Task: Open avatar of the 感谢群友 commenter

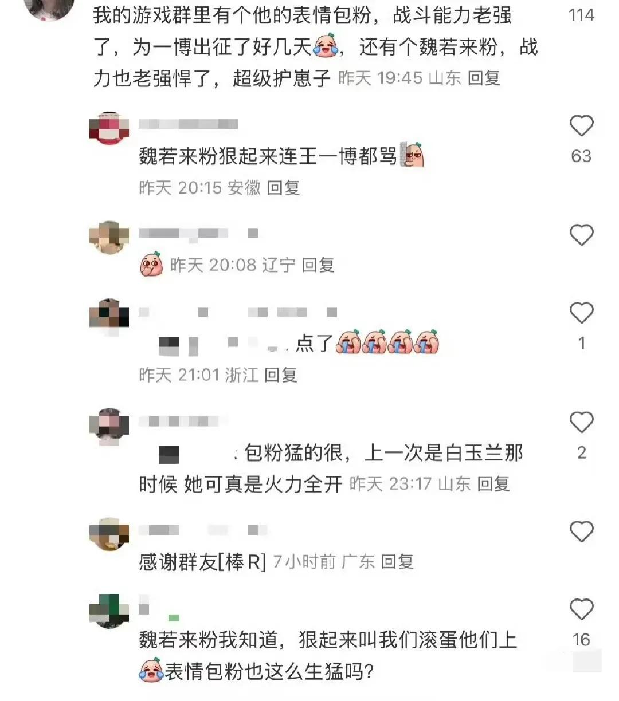Action: click(x=109, y=534)
